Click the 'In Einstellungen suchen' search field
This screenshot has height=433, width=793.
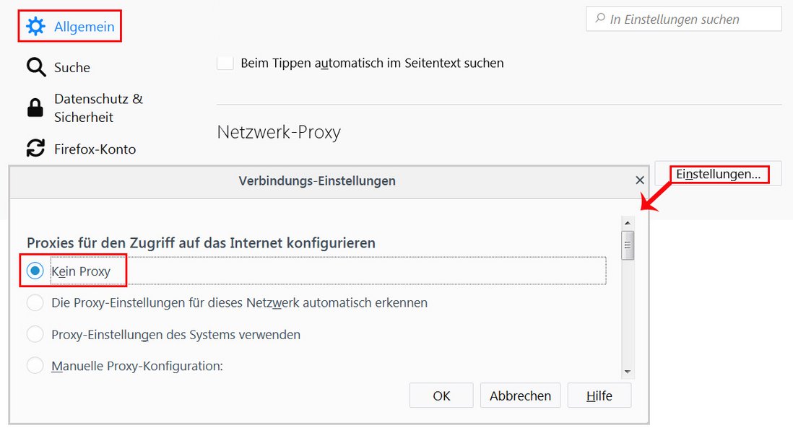coord(690,19)
